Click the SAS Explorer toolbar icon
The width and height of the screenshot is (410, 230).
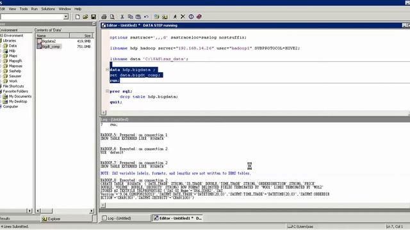[x=165, y=17]
